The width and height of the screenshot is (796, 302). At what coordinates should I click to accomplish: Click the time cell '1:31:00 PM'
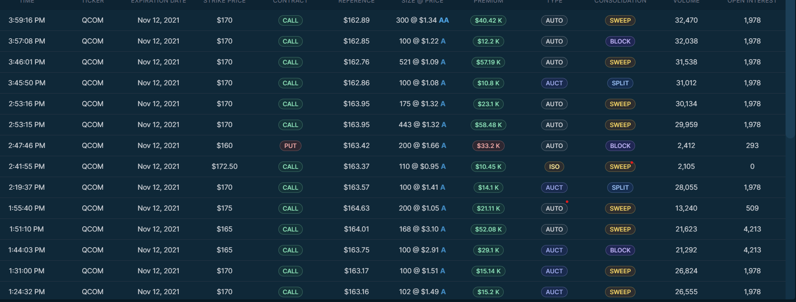[x=27, y=271]
